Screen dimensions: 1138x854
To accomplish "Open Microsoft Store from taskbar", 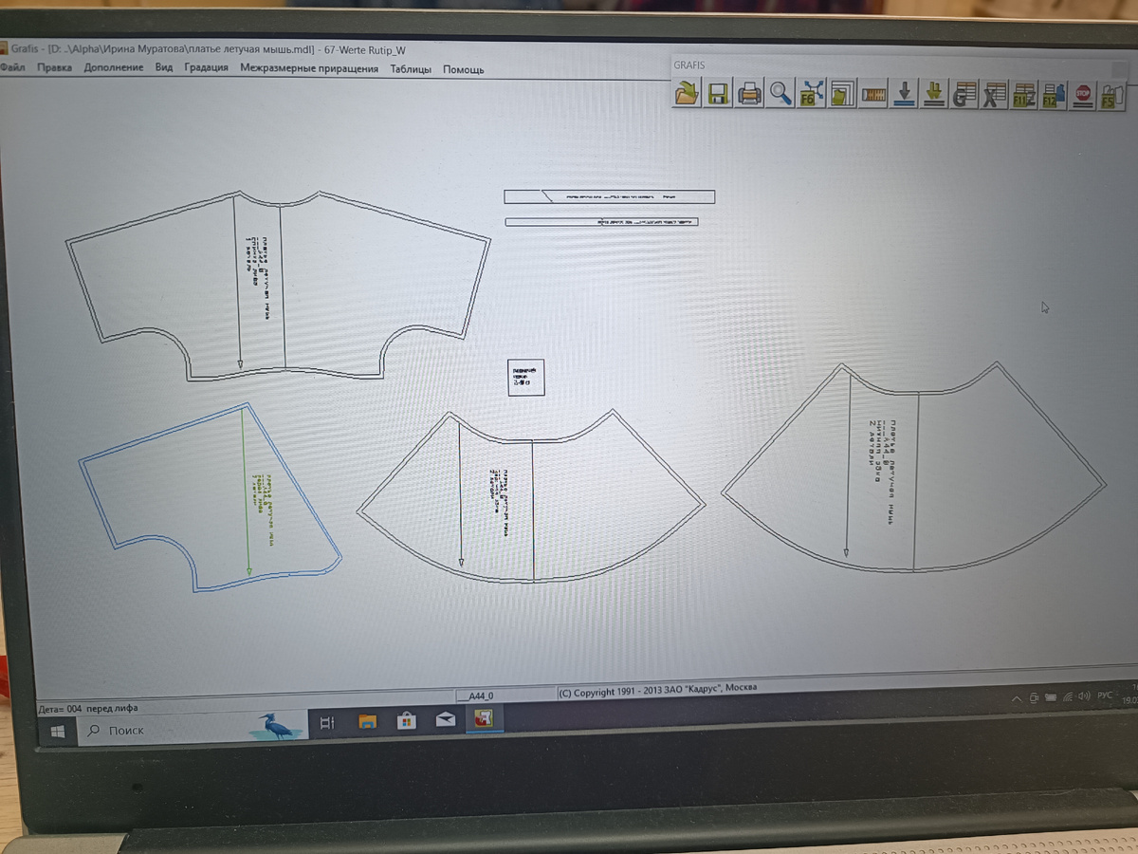I will point(406,720).
